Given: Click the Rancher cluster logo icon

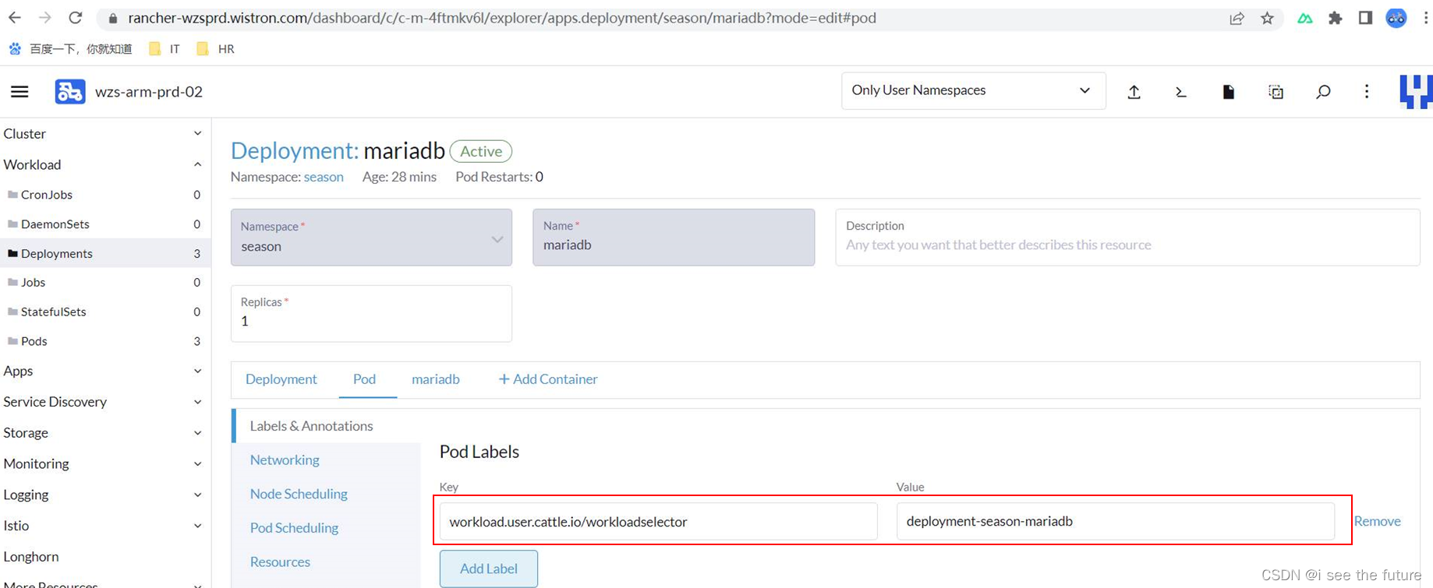Looking at the screenshot, I should coord(70,92).
